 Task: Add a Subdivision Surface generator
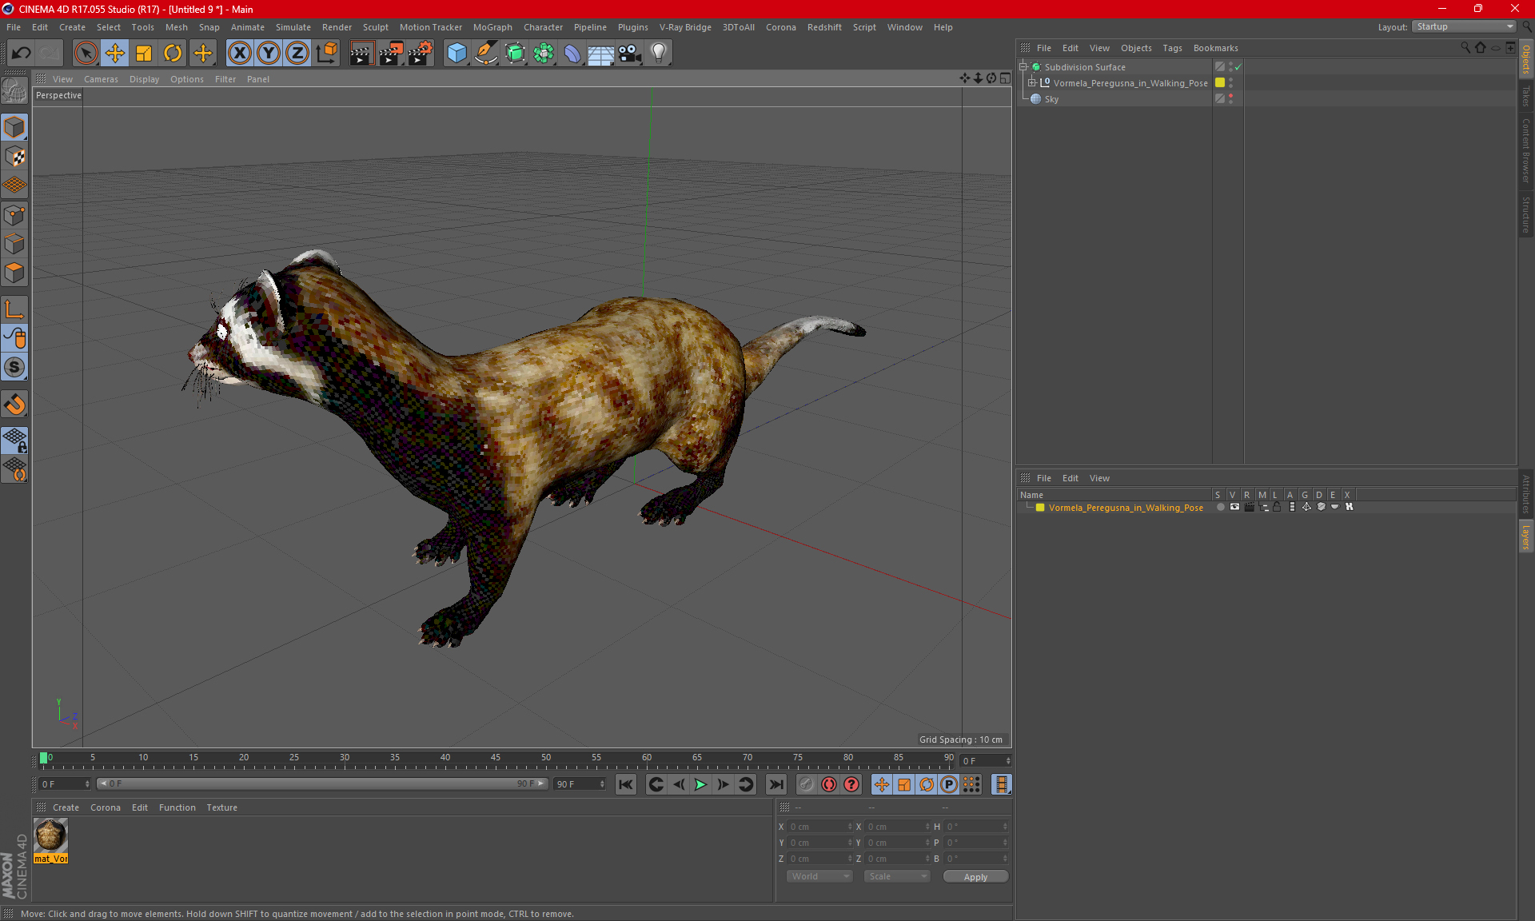(x=515, y=54)
